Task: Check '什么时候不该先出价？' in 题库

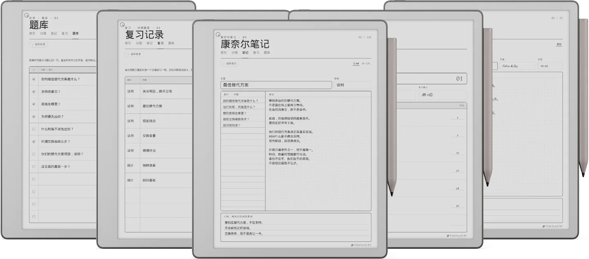Action: tap(34, 129)
